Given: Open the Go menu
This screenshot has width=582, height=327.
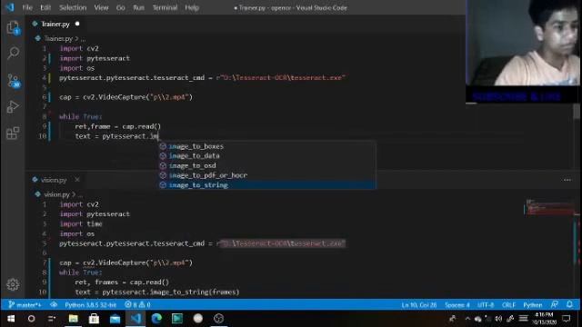Looking at the screenshot, I should [x=121, y=7].
